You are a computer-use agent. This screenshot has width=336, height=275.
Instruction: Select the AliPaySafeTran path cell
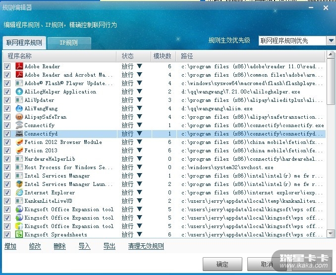pos(251,117)
